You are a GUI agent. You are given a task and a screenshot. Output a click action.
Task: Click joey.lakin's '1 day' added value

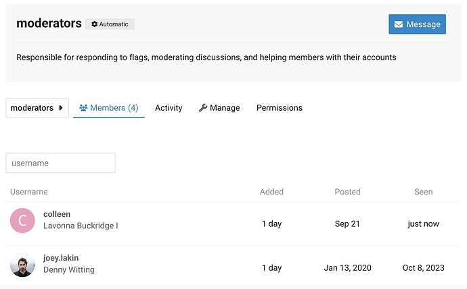pyautogui.click(x=271, y=268)
